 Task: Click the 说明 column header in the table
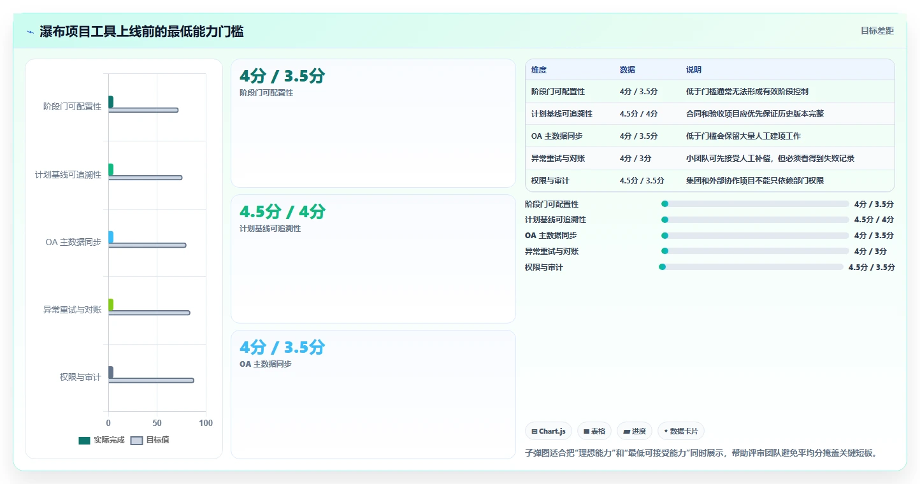click(x=694, y=70)
